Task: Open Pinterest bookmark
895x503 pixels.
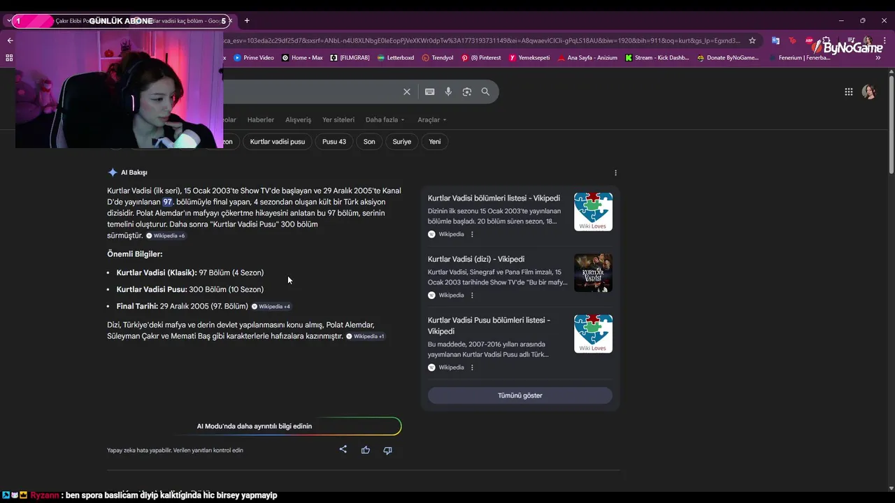Action: click(x=481, y=58)
